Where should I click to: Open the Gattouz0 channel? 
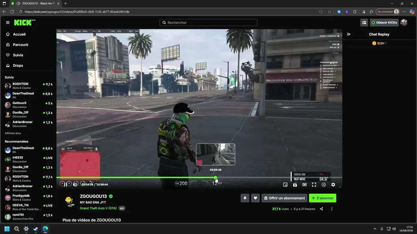click(x=29, y=105)
